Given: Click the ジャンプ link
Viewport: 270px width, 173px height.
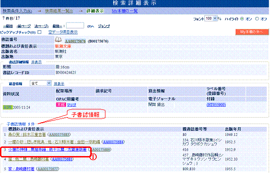Looking at the screenshot, I should tap(104, 26).
